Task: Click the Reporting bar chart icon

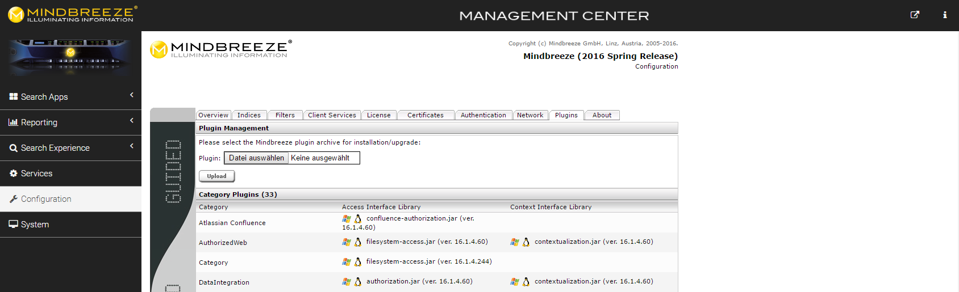Action: coord(13,122)
